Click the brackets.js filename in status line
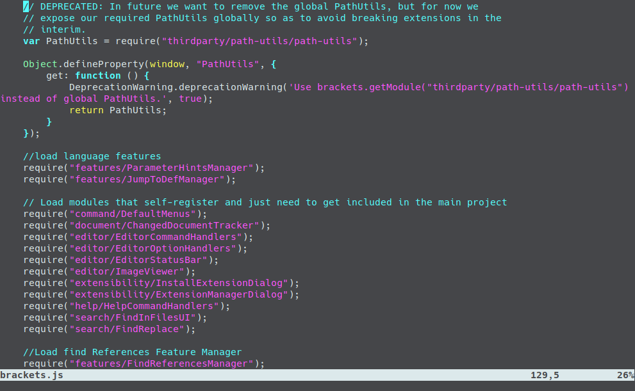 point(31,376)
